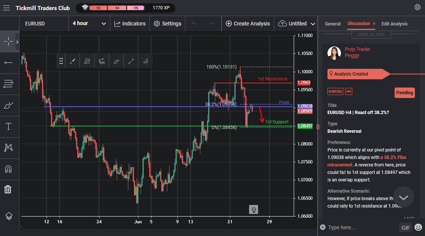Click the 1.08497 support price label
This screenshot has width=425, height=236.
[x=305, y=126]
